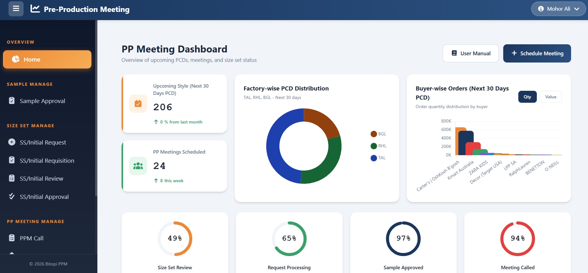Image resolution: width=588 pixels, height=273 pixels.
Task: Click the SS/Initial Requisition clipboard-check icon
Action: pyautogui.click(x=12, y=160)
